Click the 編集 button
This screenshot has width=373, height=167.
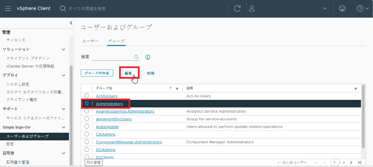click(x=129, y=73)
